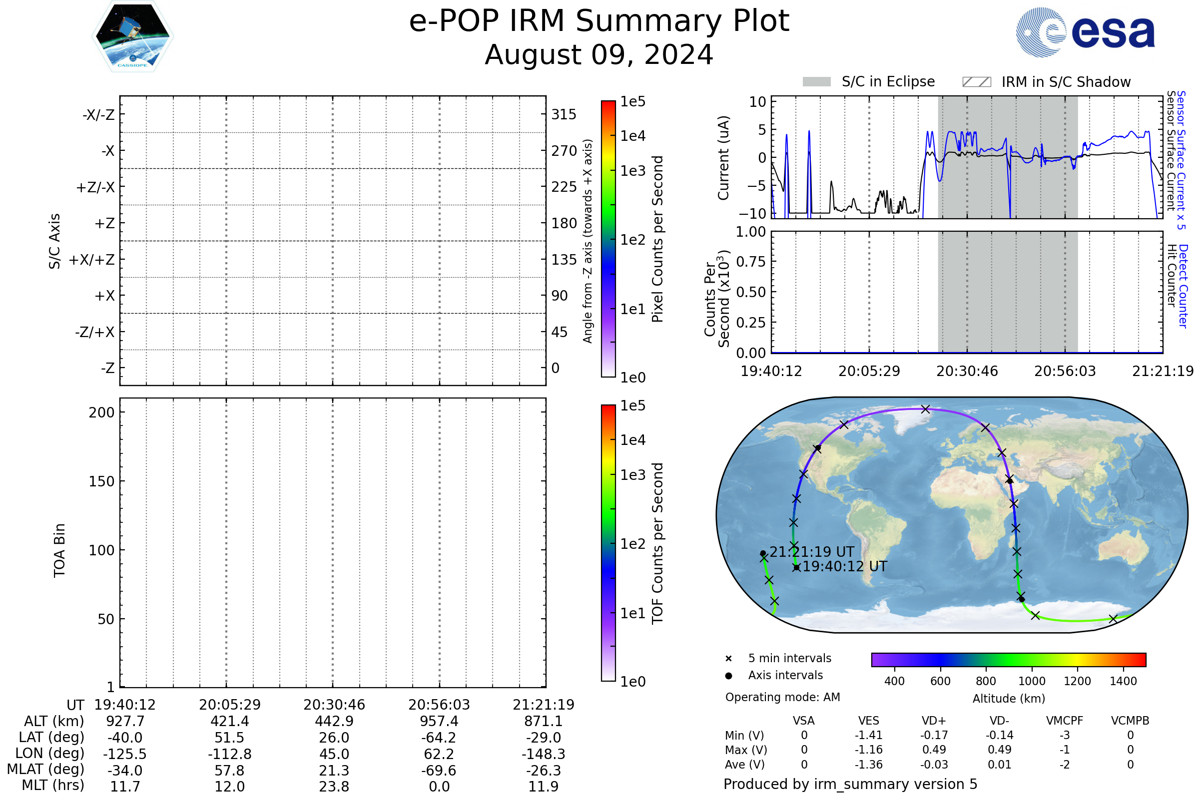Click the Axis intervals dot marker
Image resolution: width=1199 pixels, height=799 pixels.
pos(728,676)
